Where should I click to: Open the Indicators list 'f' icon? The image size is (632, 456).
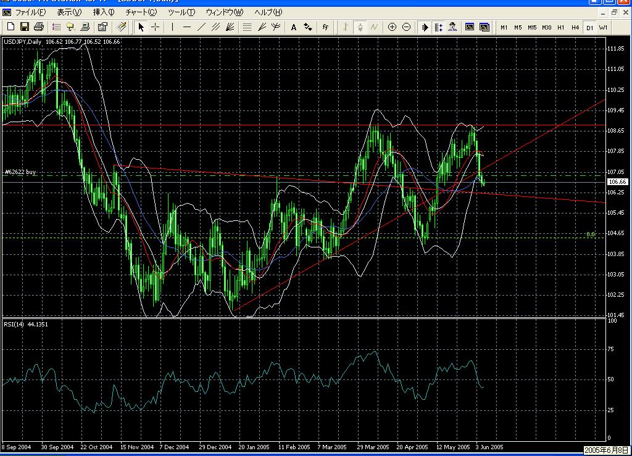tap(325, 27)
